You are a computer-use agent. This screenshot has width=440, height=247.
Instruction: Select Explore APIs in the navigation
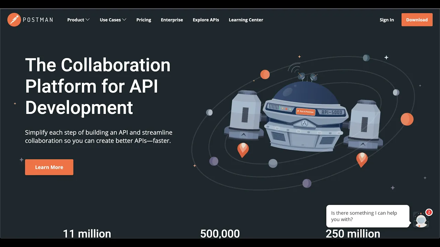[206, 20]
